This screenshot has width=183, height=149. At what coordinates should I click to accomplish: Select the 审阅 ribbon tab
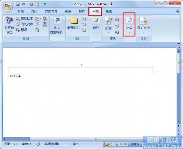point(95,11)
